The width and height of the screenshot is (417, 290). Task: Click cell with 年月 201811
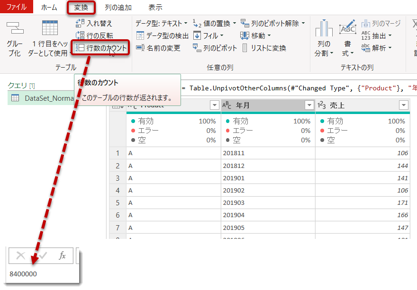click(268, 153)
